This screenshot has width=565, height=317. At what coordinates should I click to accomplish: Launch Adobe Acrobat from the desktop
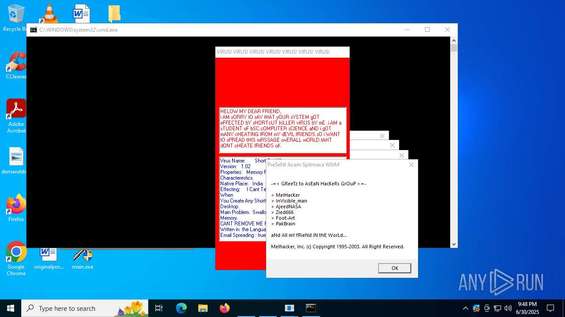click(16, 116)
